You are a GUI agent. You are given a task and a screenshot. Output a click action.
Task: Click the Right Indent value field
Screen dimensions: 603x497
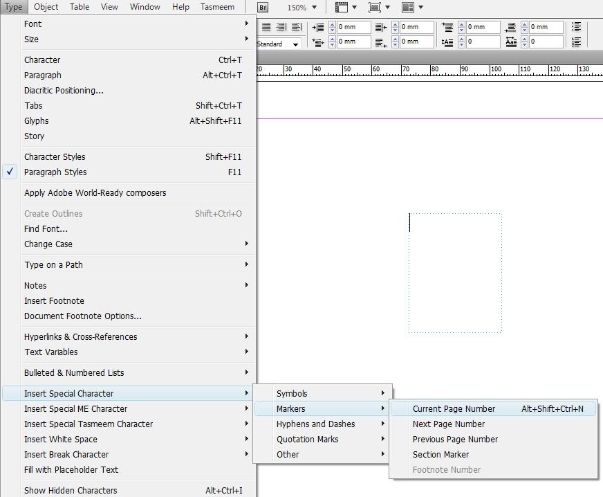click(x=416, y=27)
